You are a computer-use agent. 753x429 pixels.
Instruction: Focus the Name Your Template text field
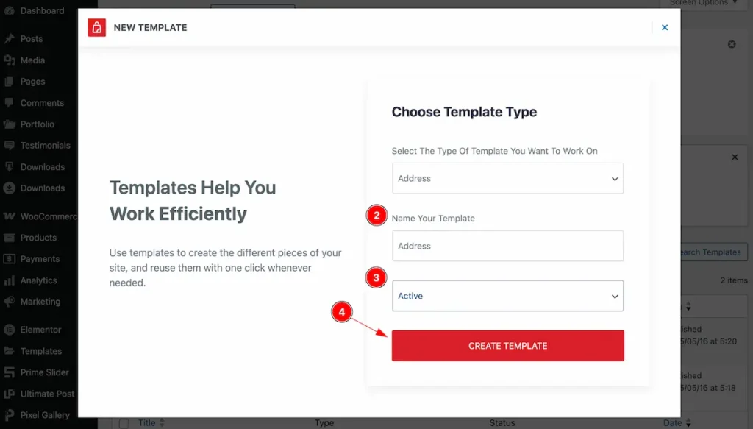507,246
